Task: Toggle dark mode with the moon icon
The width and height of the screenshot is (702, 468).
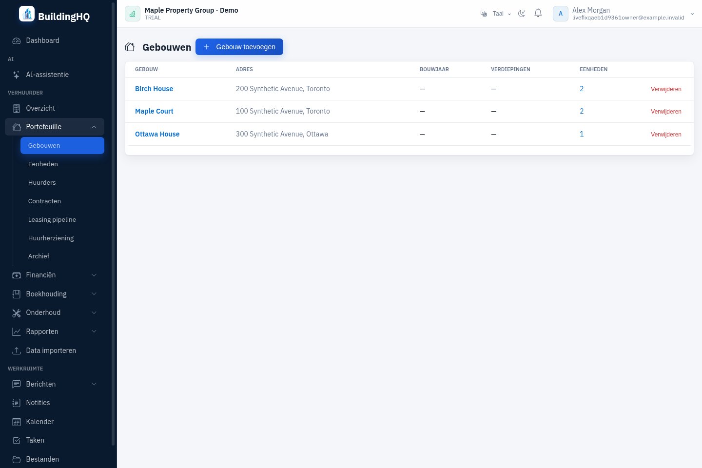Action: pyautogui.click(x=522, y=14)
